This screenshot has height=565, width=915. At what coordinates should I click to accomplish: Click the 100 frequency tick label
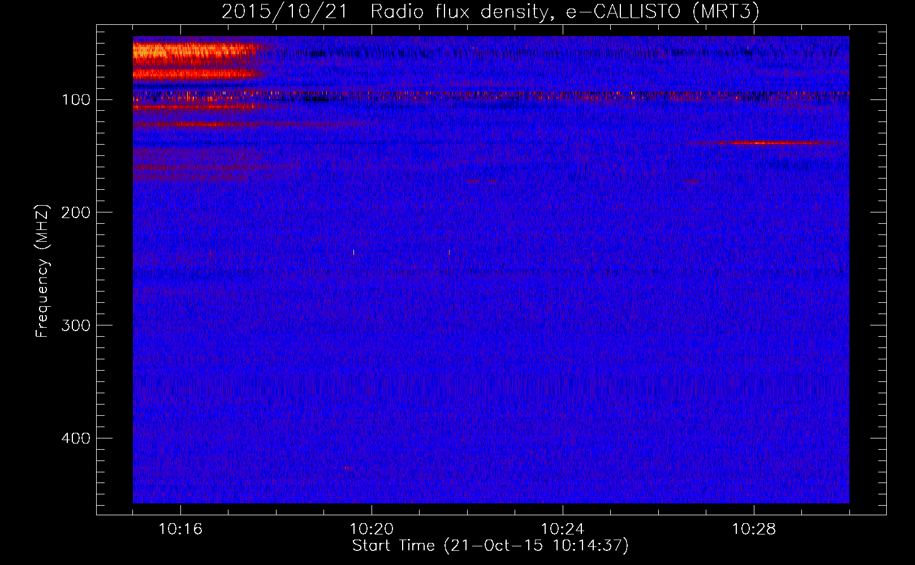coord(76,100)
